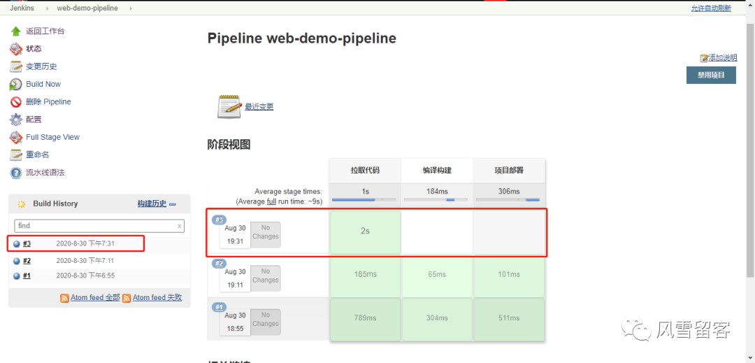The image size is (755, 363).
Task: Open Full Stage View
Action: tap(53, 137)
